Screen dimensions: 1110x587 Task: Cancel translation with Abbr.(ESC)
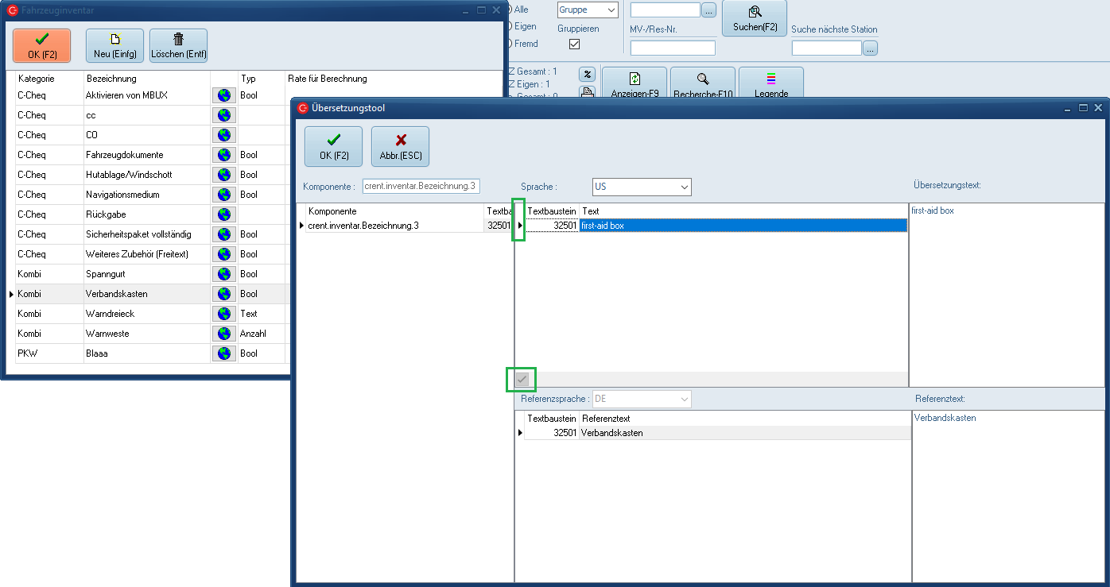pyautogui.click(x=400, y=147)
